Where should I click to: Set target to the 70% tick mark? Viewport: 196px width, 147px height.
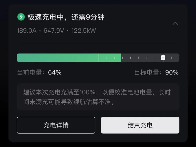[130, 58]
